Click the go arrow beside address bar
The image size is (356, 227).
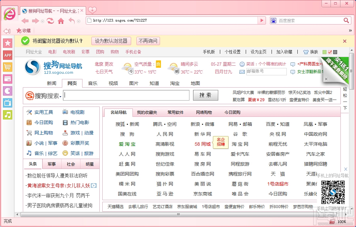pyautogui.click(x=262, y=20)
